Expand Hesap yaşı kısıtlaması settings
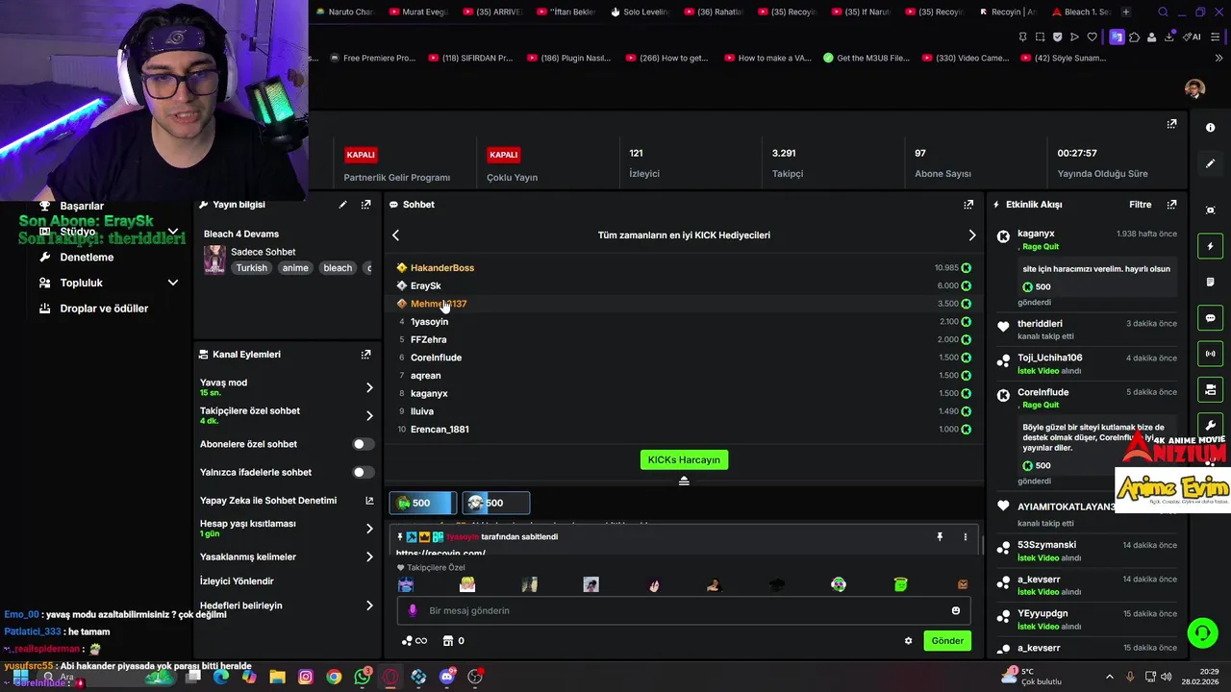1231x692 pixels. click(x=369, y=528)
